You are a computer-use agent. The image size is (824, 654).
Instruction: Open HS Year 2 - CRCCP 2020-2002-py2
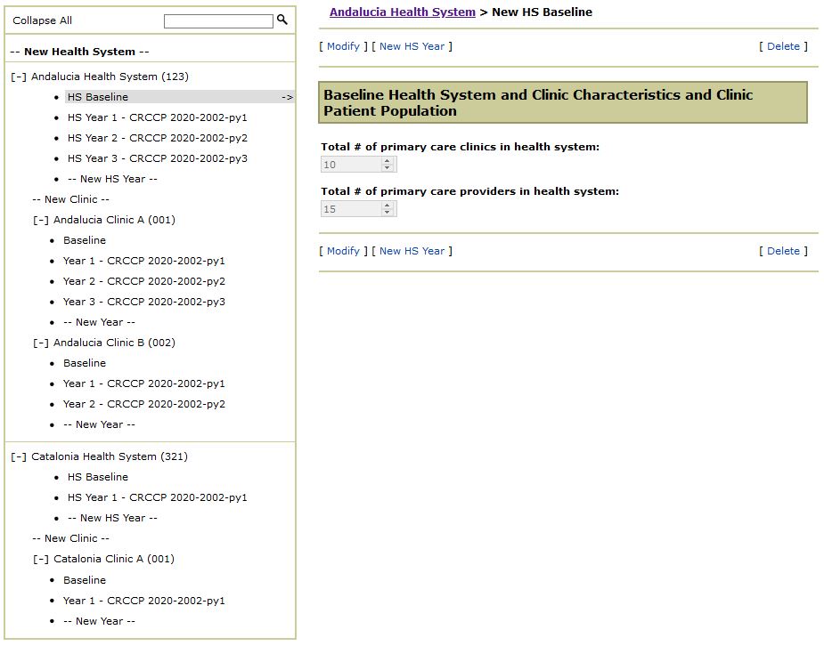pos(157,138)
